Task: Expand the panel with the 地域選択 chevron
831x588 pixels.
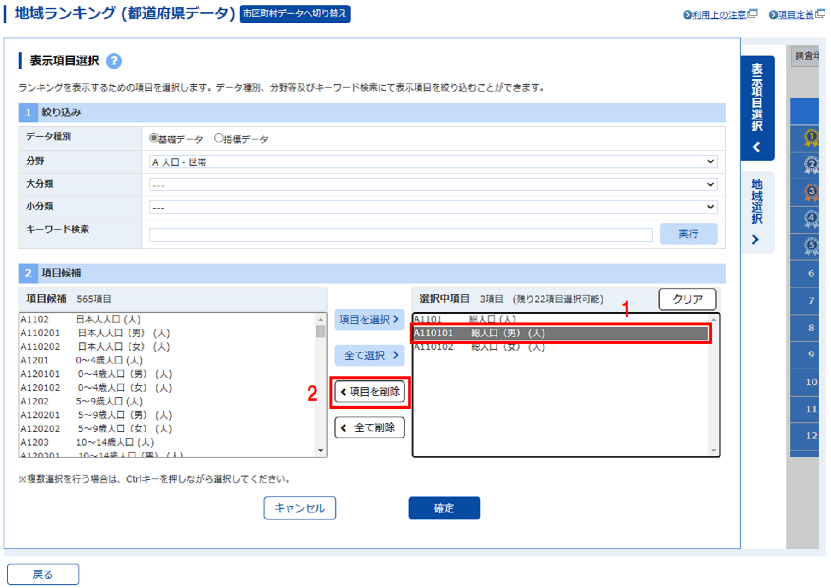Action: pos(755,240)
